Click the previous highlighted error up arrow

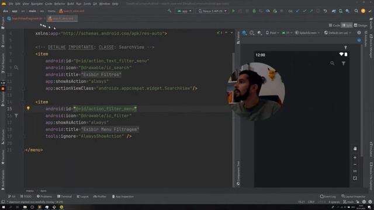(x=226, y=33)
